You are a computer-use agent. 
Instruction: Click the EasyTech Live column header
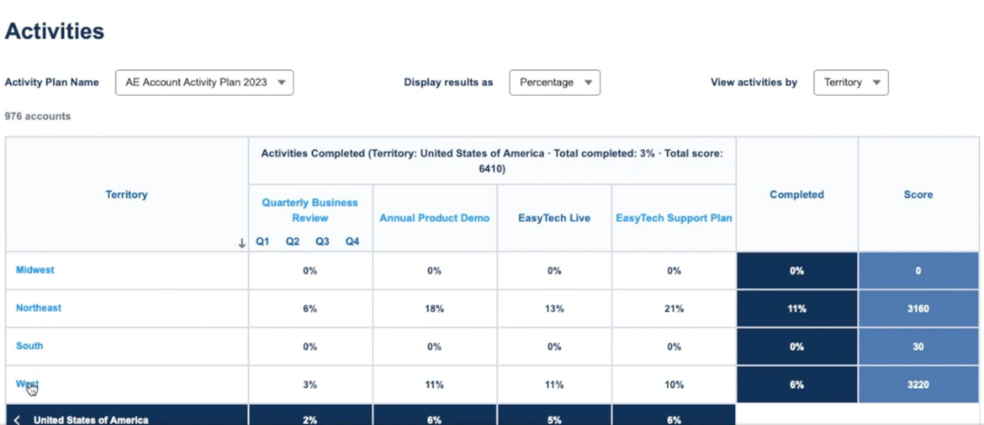[554, 218]
